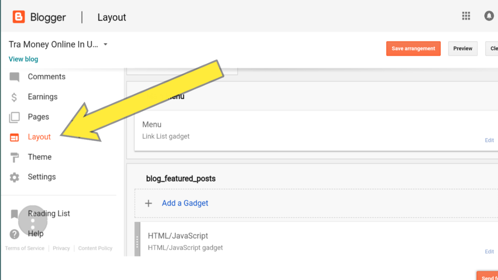
Task: Click the Comments speech bubble icon
Action: point(14,77)
